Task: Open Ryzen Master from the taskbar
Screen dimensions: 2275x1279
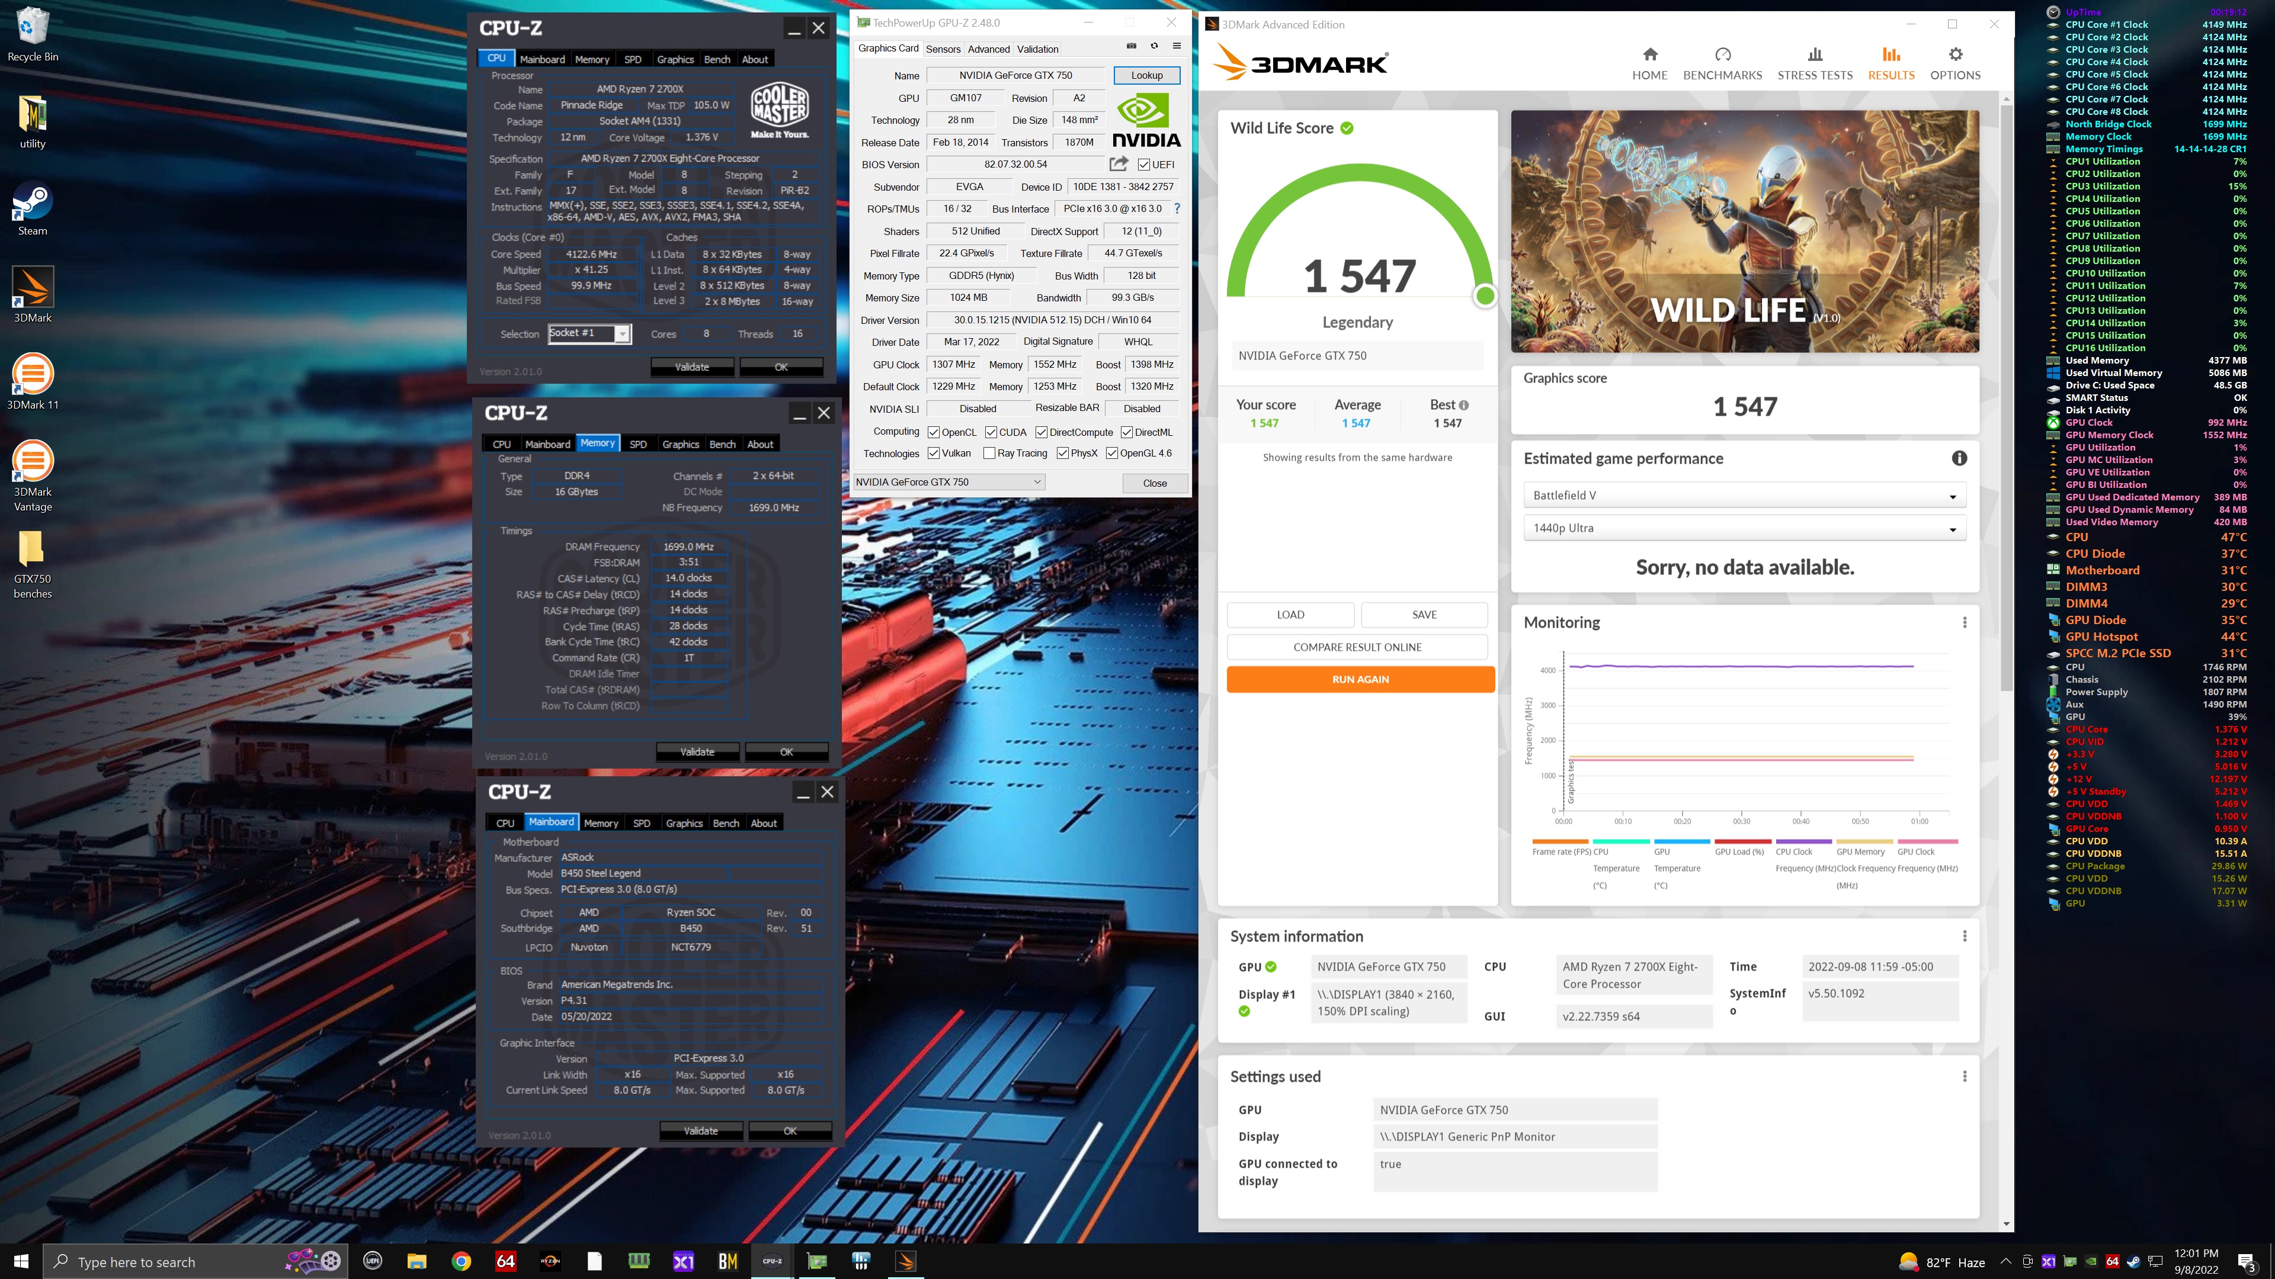Action: pyautogui.click(x=550, y=1261)
